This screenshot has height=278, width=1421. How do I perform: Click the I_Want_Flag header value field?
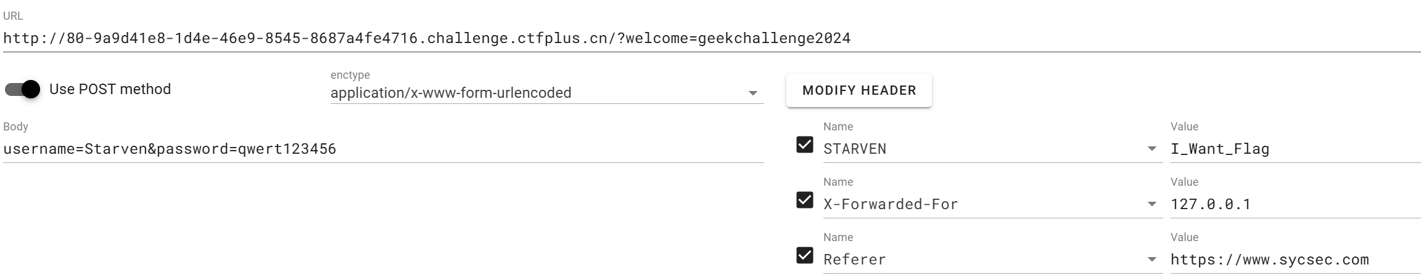pos(1295,149)
